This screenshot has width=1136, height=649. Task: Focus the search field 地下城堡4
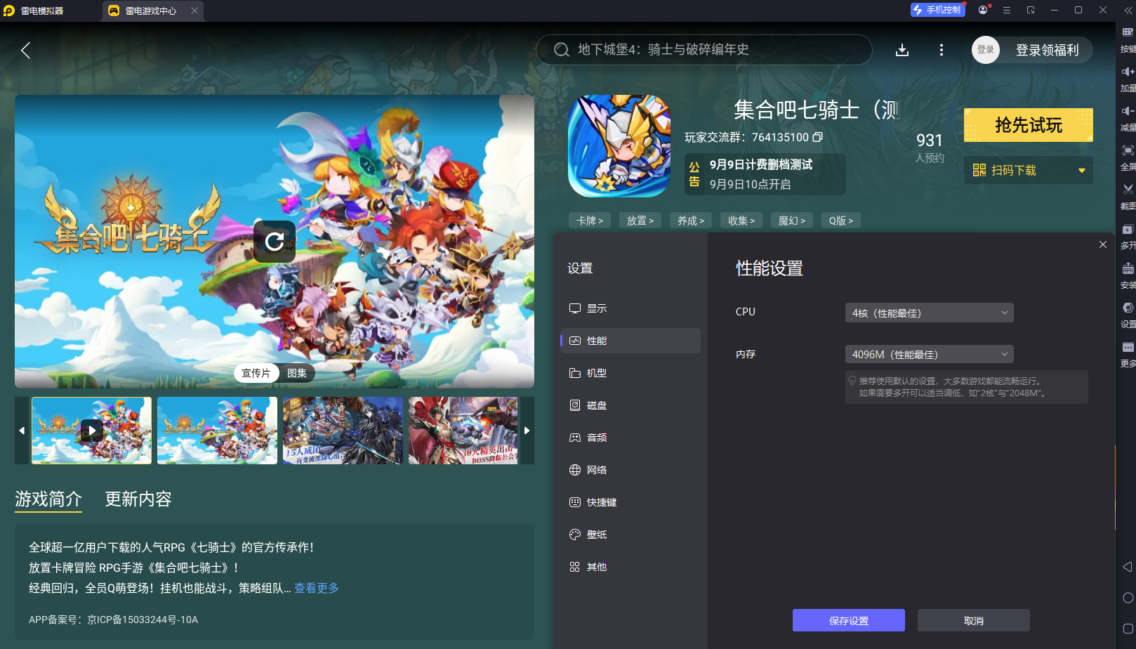[704, 50]
